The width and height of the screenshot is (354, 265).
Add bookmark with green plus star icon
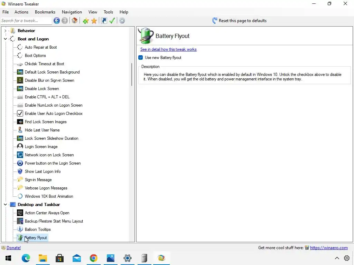pos(86,21)
